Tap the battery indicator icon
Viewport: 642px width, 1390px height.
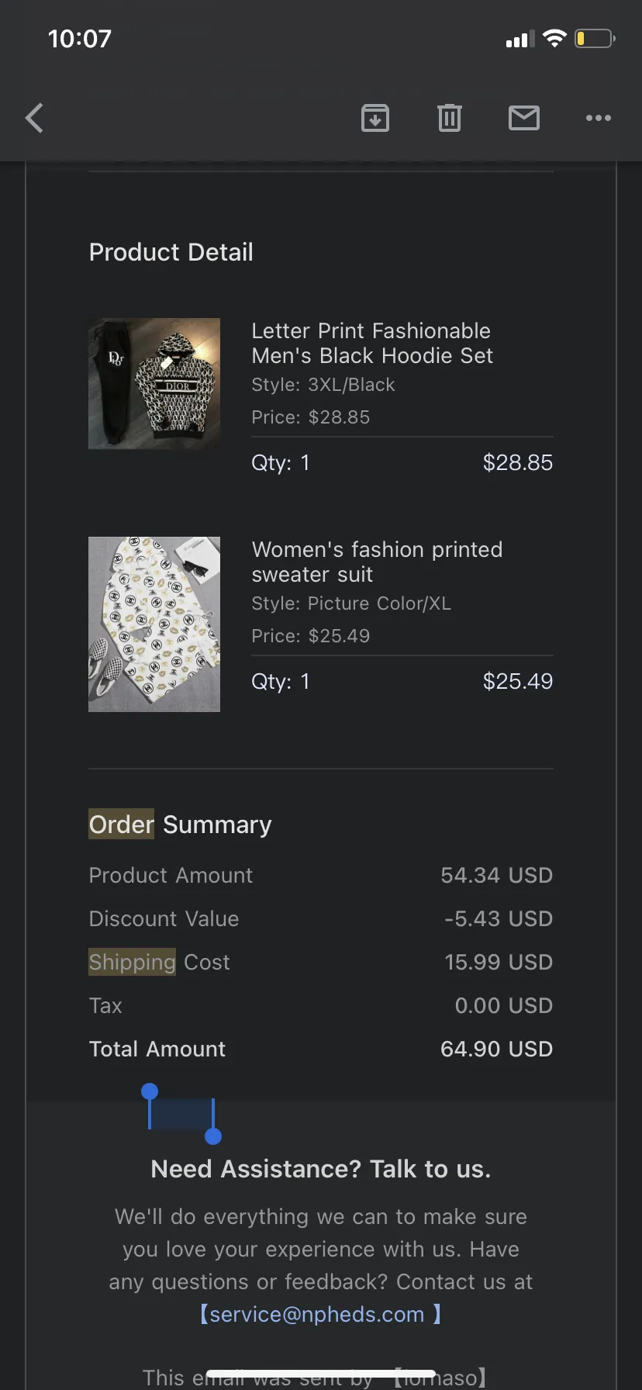595,38
